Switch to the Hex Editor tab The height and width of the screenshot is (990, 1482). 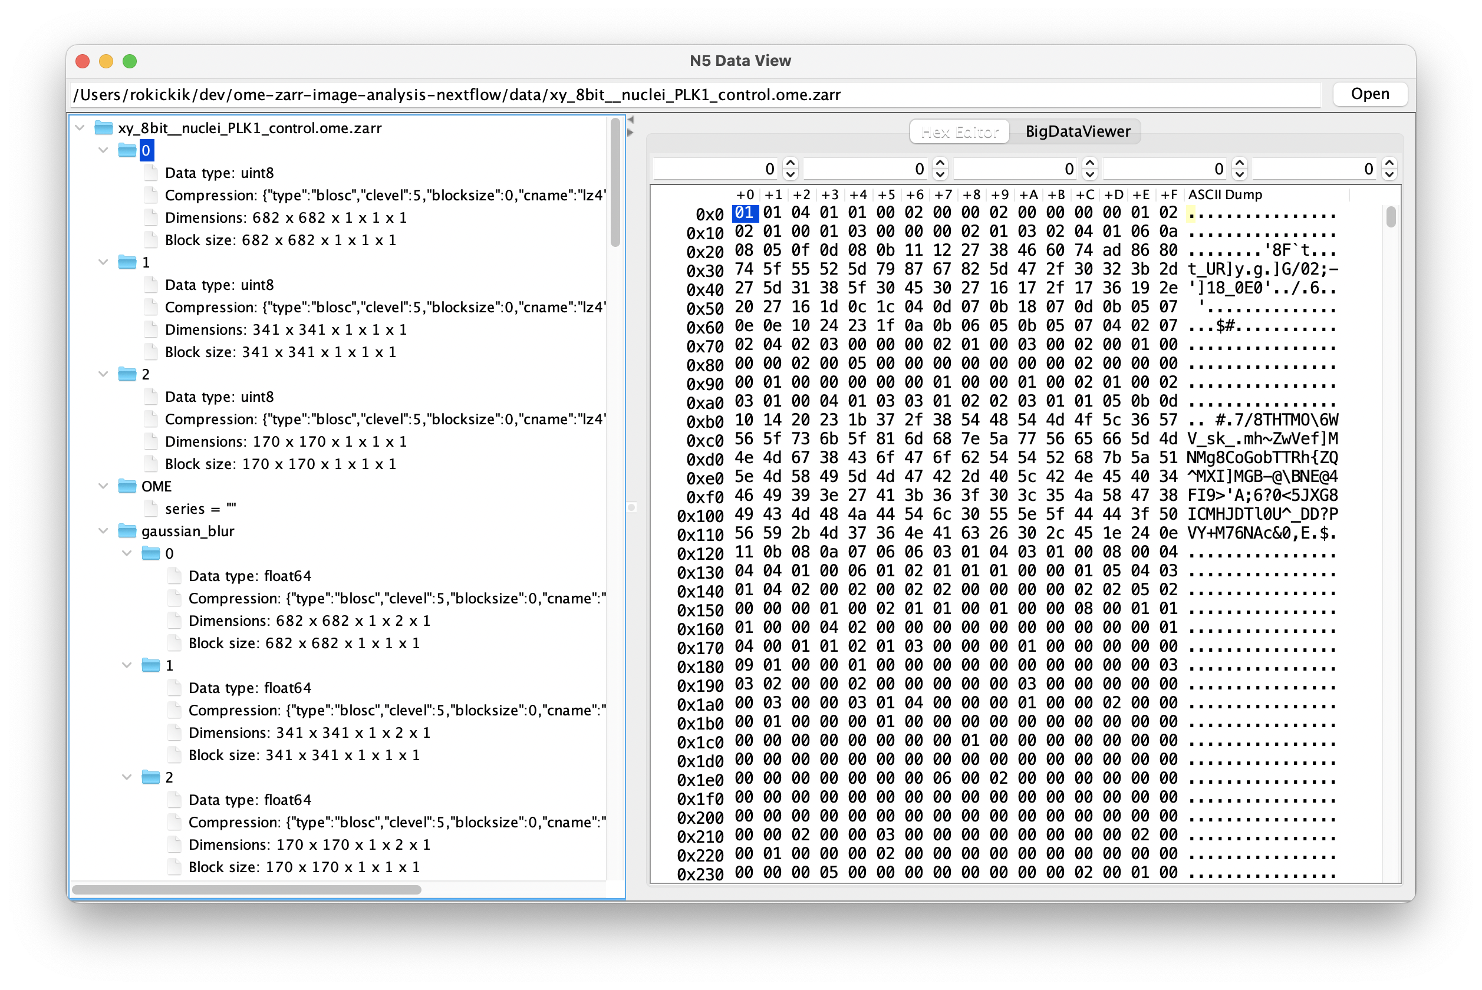(959, 131)
